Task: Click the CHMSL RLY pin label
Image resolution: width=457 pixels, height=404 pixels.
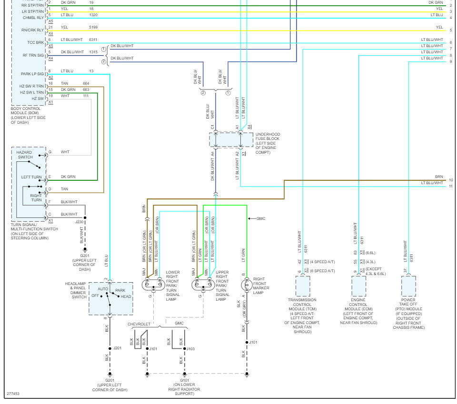Action: (x=33, y=18)
